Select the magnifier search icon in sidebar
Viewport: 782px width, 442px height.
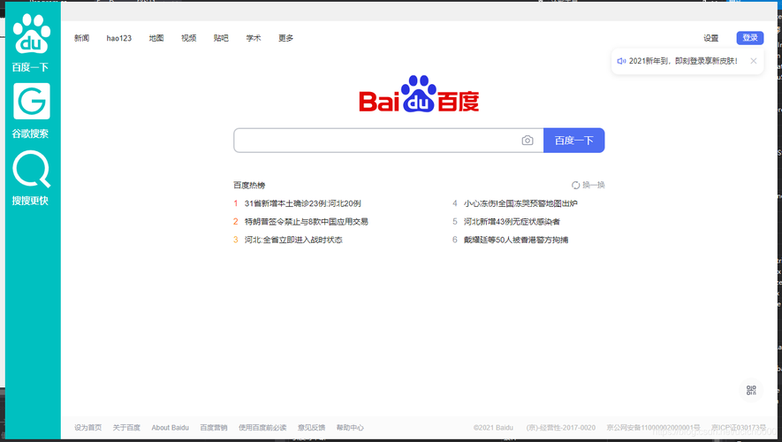tap(32, 169)
